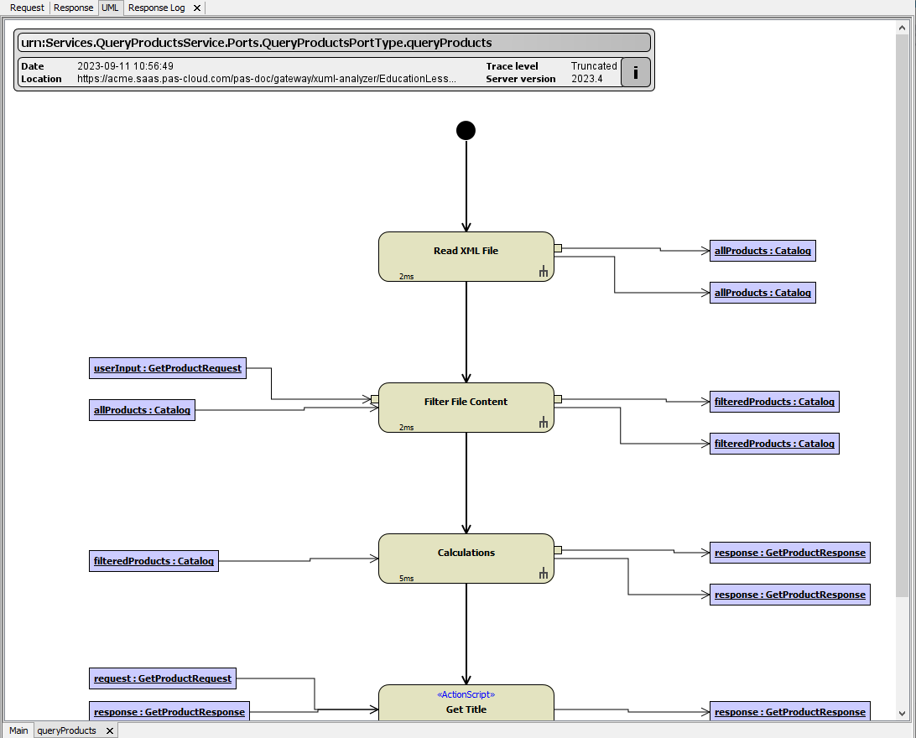Click rake icon on Filter File Content action
The height and width of the screenshot is (738, 916).
544,423
